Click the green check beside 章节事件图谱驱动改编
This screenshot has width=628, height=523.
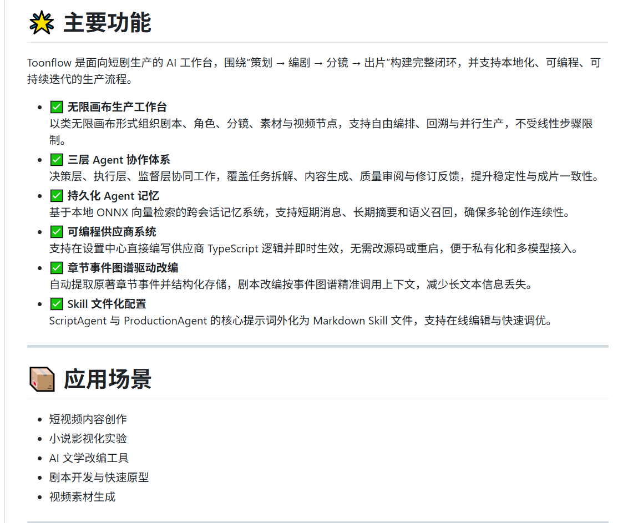pos(57,268)
